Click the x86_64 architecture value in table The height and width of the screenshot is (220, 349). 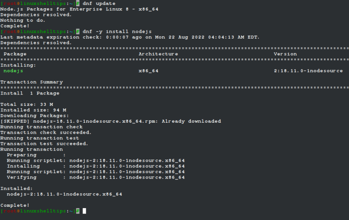coord(149,71)
